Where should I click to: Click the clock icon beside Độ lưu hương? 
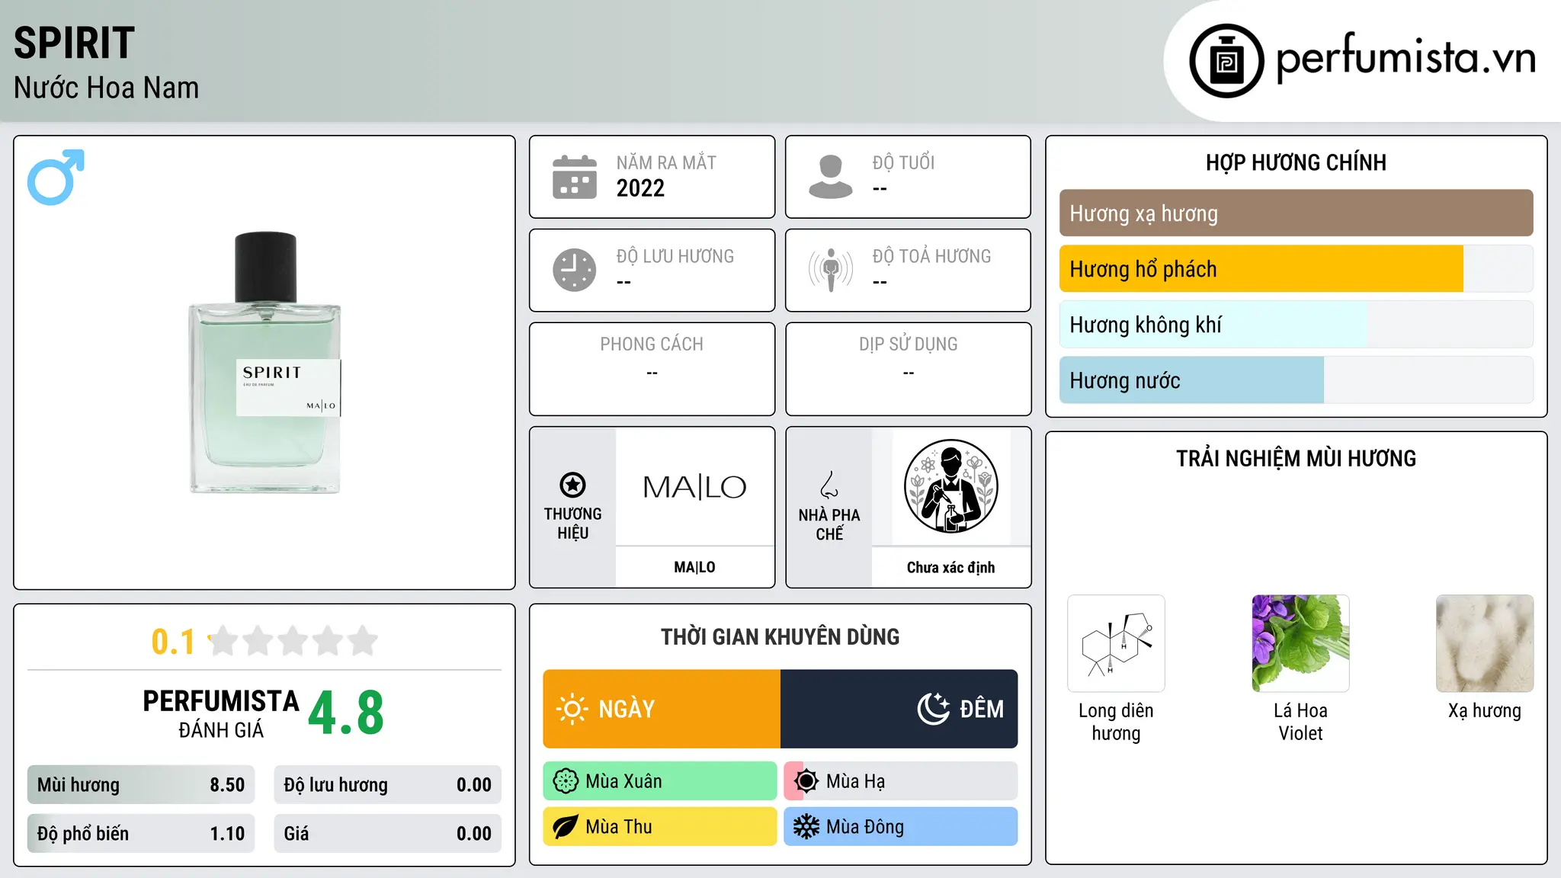[575, 270]
